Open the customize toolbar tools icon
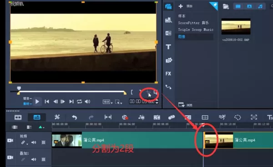Viewport: 273px width, 167px height. click(x=57, y=117)
